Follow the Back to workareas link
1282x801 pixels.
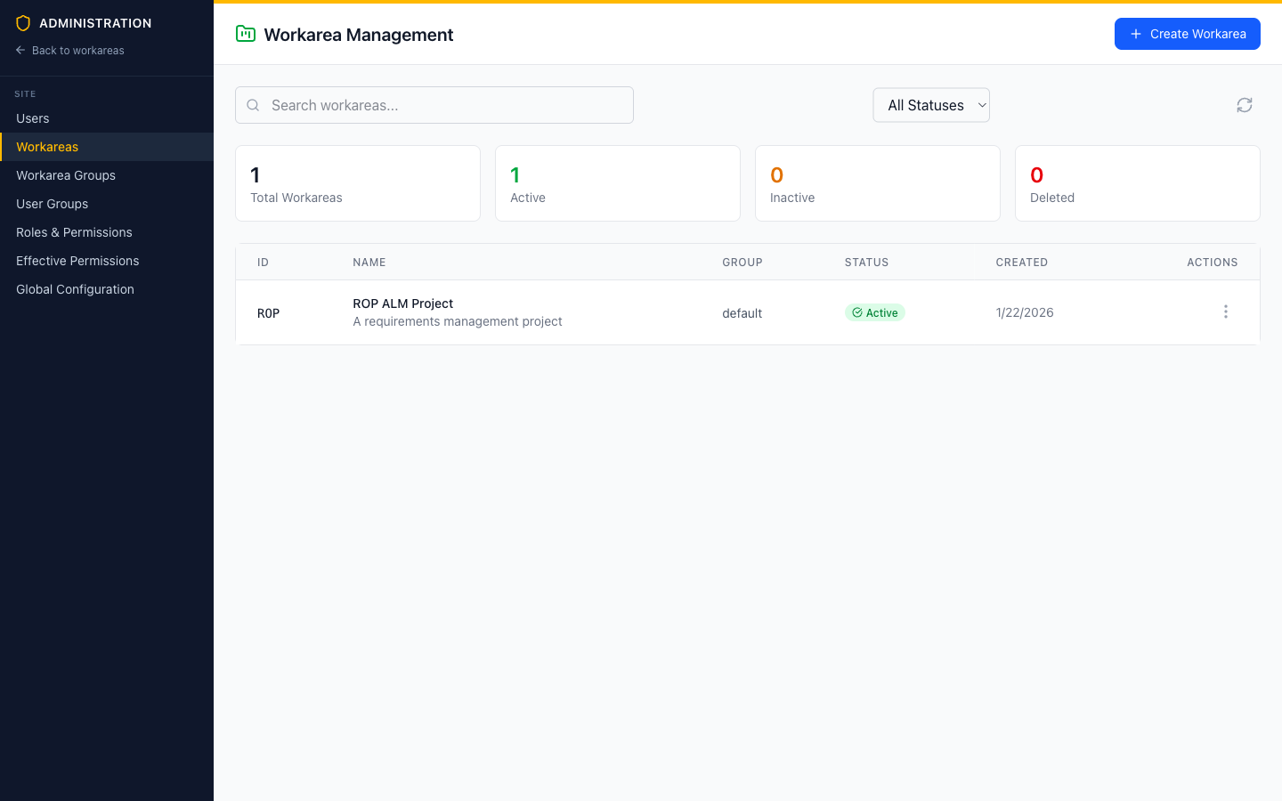pyautogui.click(x=69, y=51)
